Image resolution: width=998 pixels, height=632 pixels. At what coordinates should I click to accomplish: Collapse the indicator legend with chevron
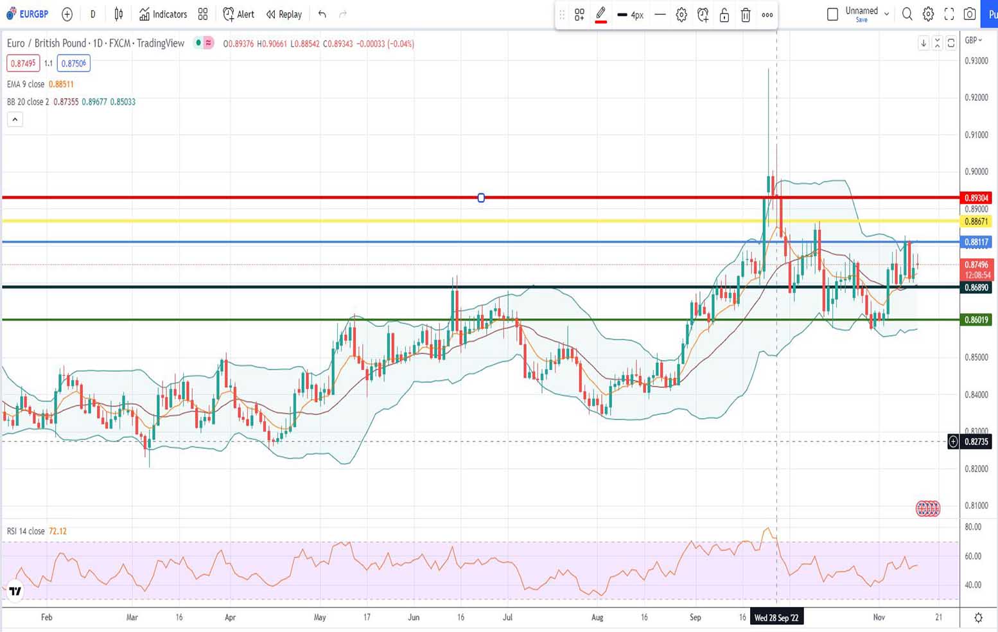(x=15, y=119)
